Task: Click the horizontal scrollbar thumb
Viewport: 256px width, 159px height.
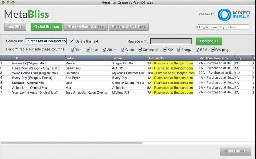Action: (x=71, y=143)
